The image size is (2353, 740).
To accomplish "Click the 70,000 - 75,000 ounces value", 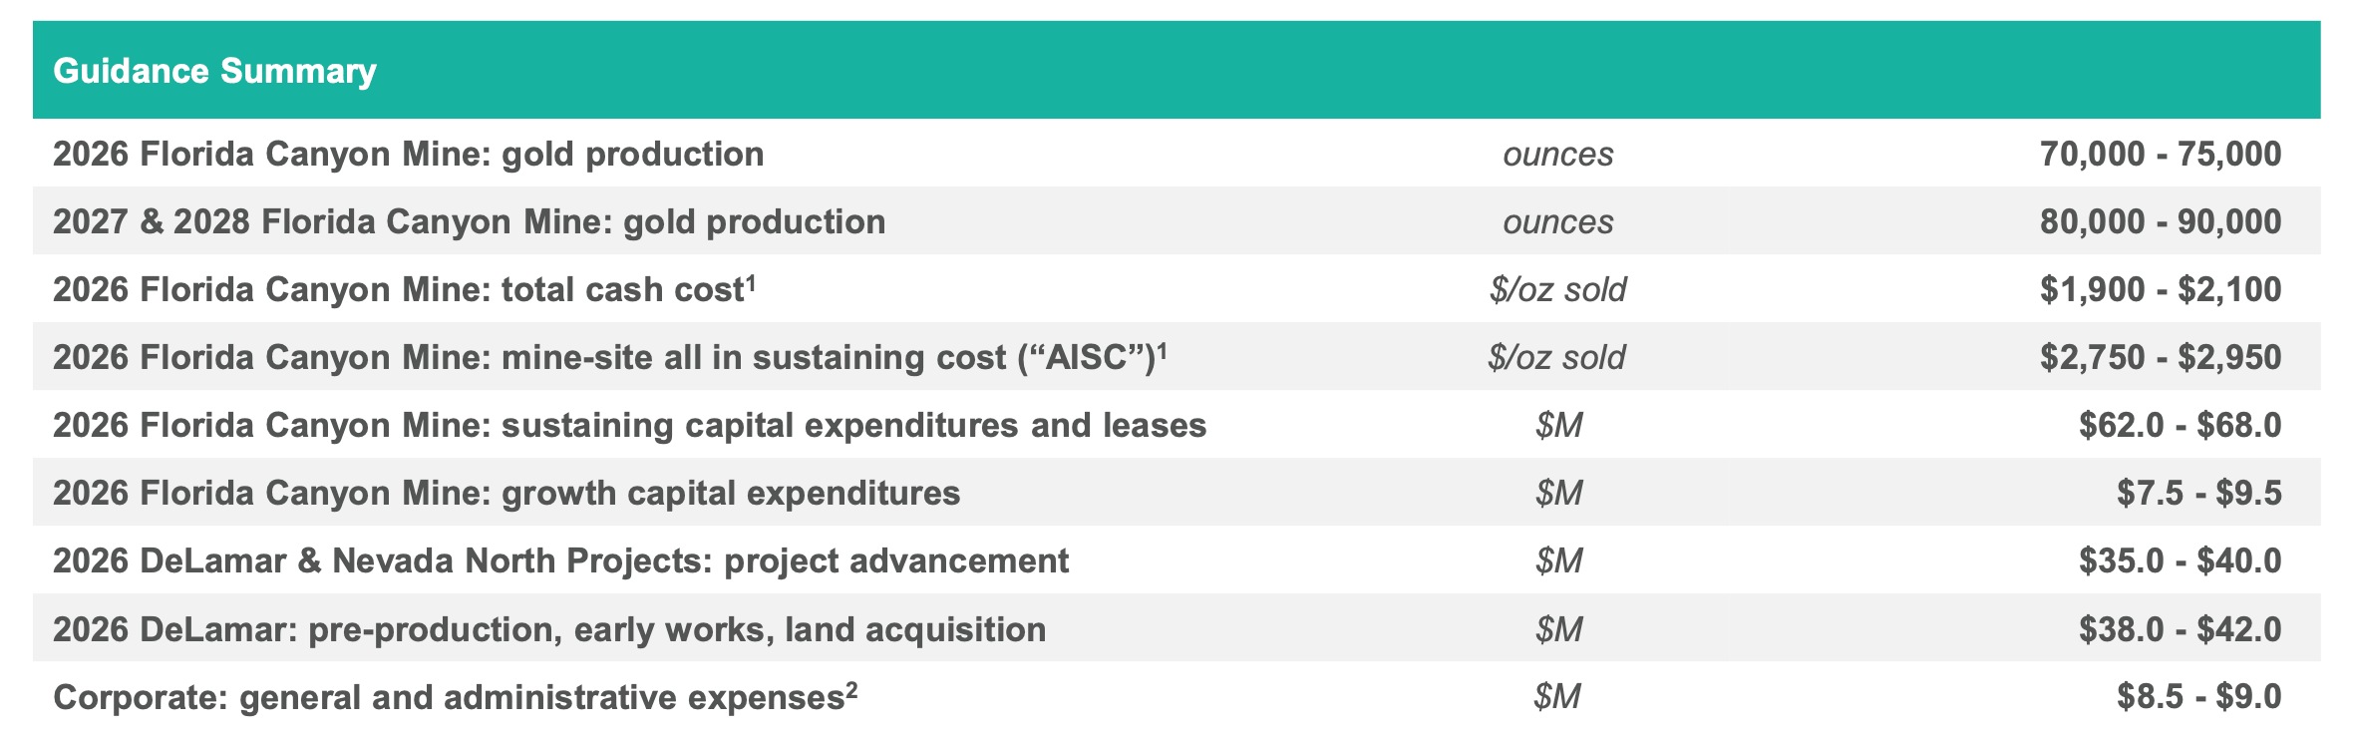I will point(2161,154).
